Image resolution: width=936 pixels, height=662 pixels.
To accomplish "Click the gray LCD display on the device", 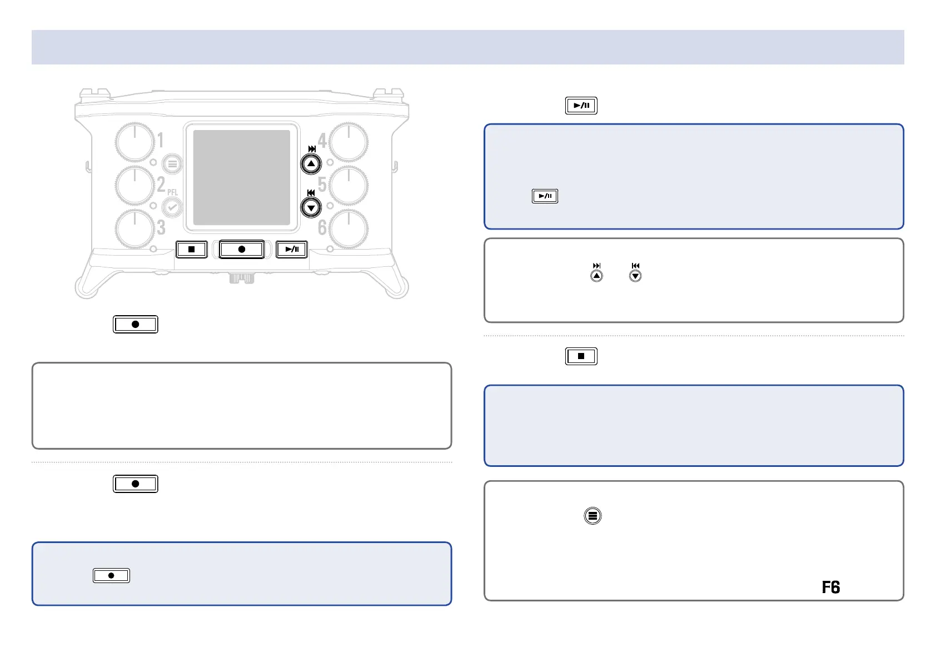I will [x=242, y=178].
